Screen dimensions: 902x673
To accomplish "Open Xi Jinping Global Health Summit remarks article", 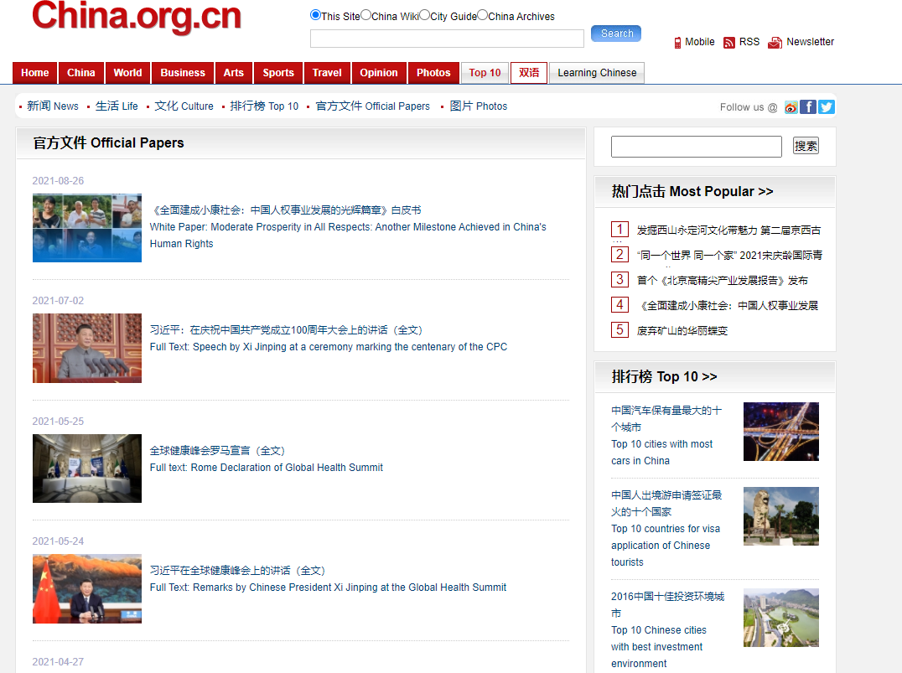I will [x=329, y=588].
